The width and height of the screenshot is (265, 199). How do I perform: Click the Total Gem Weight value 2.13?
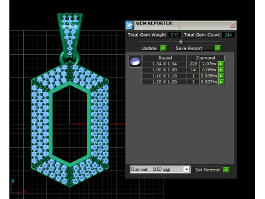[x=174, y=35]
